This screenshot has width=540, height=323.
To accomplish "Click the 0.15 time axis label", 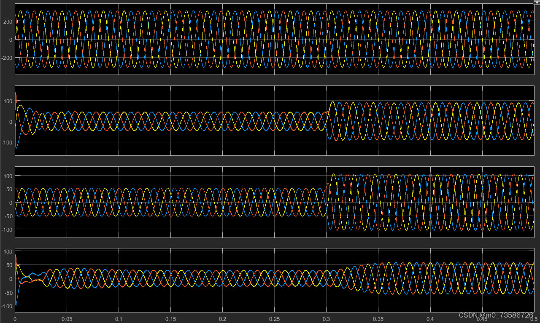I will point(171,319).
